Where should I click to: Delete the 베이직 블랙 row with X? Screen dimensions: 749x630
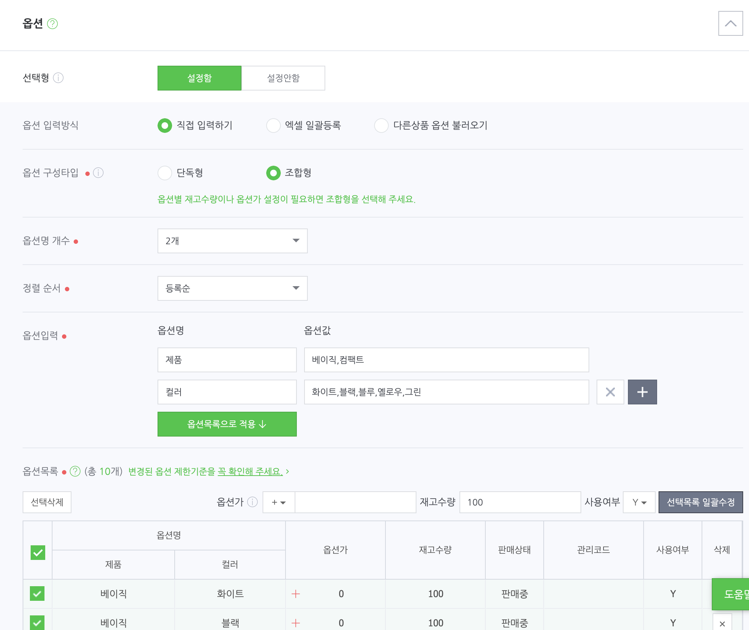722,623
